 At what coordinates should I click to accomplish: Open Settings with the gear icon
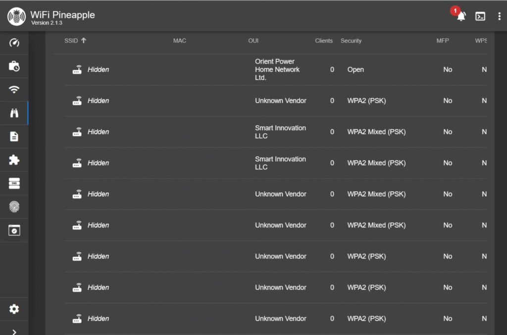point(14,309)
